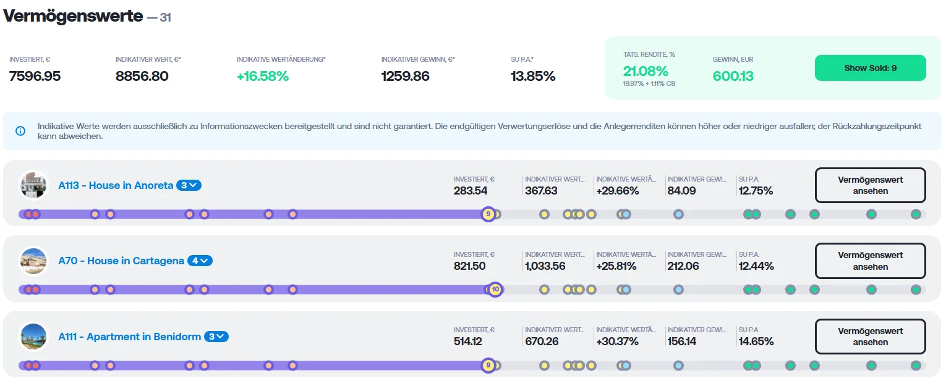Click first red marker on Benidorm timeline
Image resolution: width=946 pixels, height=381 pixels.
[x=28, y=366]
